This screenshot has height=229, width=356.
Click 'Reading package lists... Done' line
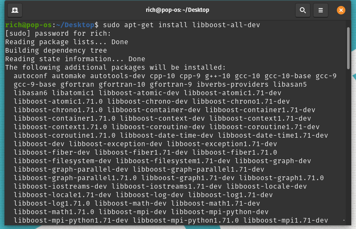coord(66,42)
